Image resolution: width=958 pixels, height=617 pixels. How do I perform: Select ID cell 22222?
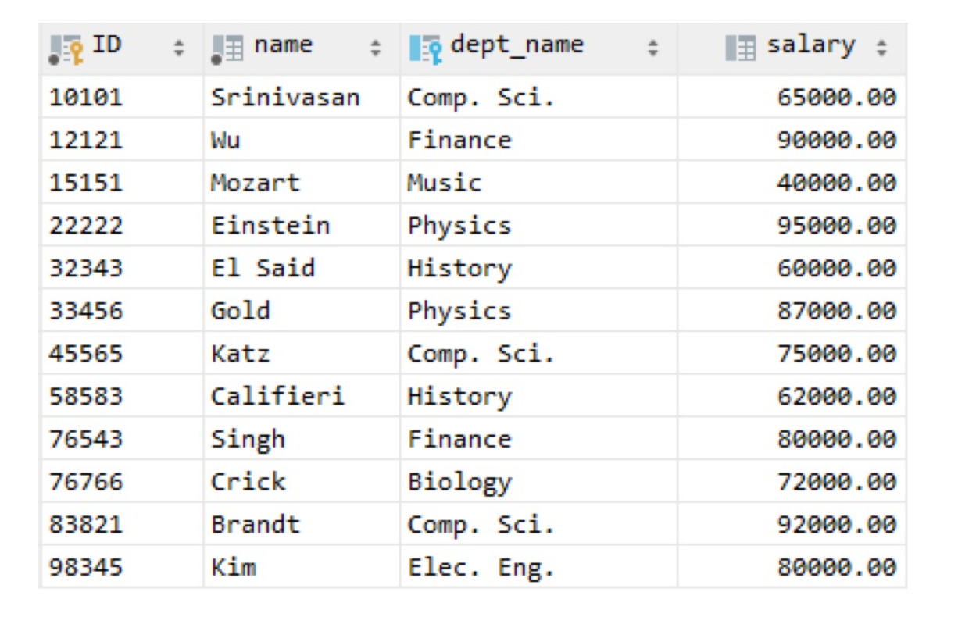[x=121, y=225]
